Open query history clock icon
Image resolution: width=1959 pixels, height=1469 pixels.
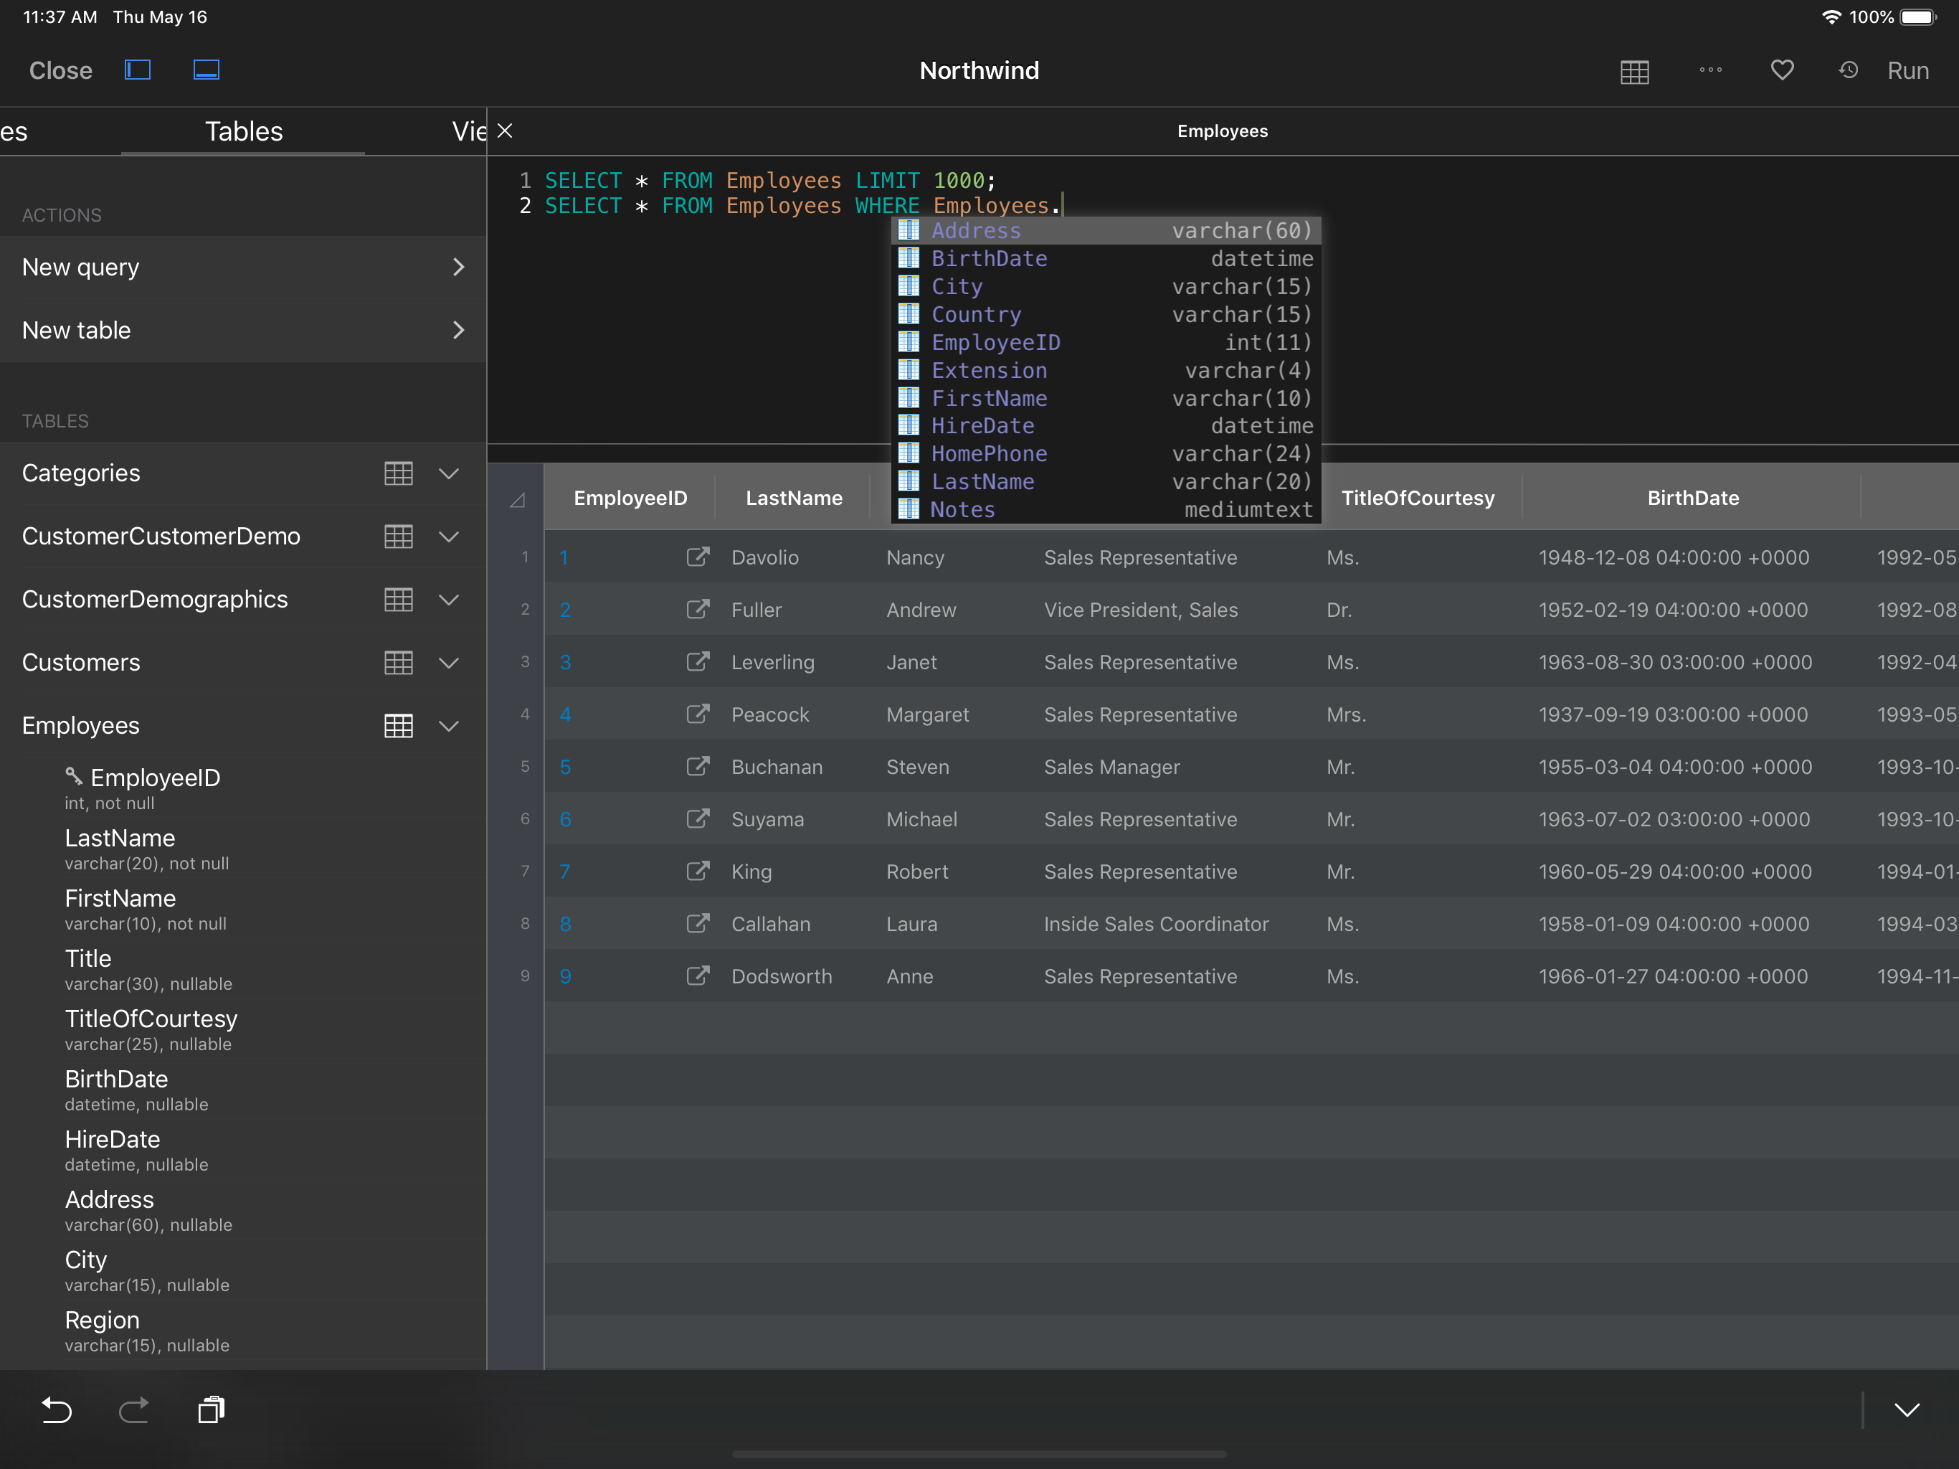coord(1849,70)
